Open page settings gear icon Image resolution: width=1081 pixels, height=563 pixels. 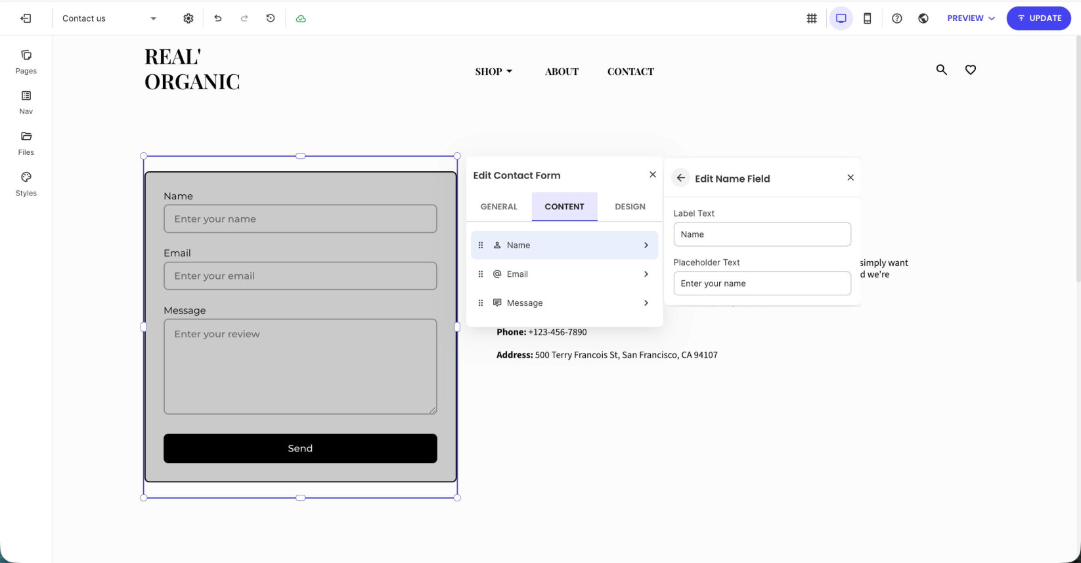point(188,18)
